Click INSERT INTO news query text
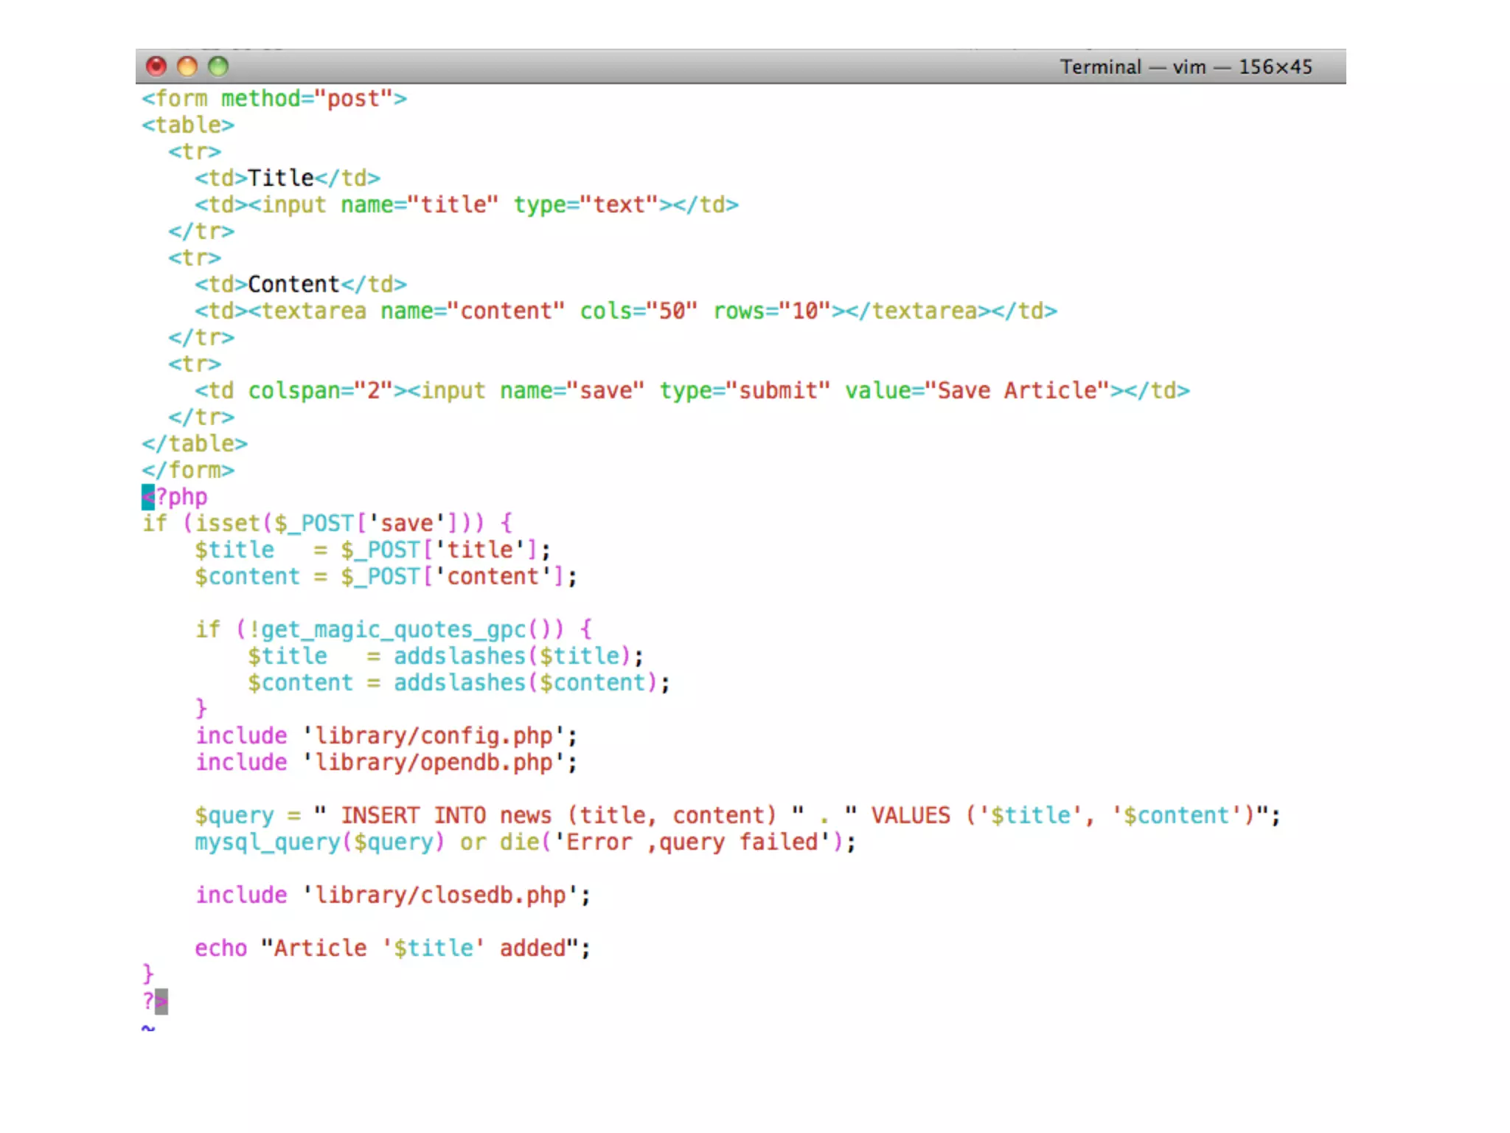Screen dimensions: 1510x1133 (x=445, y=816)
